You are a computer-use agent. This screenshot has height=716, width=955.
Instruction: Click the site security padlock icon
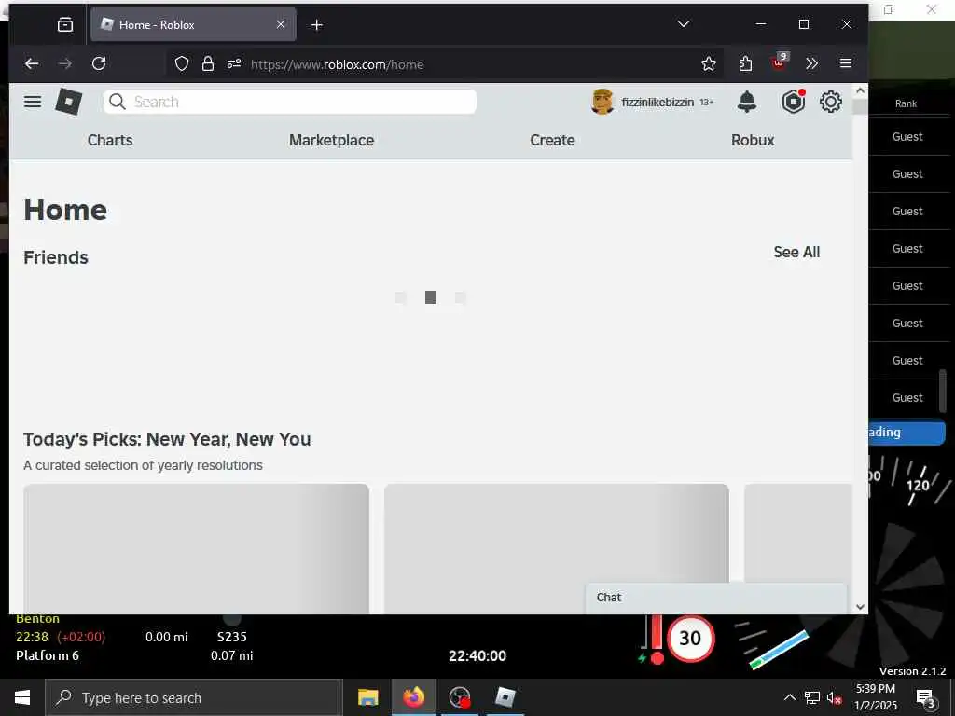(208, 64)
